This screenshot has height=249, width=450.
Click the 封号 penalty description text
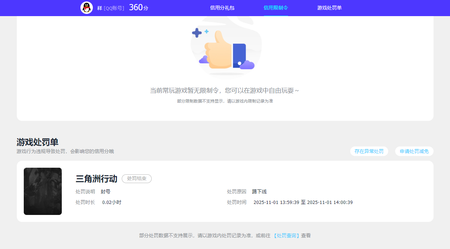(105, 191)
